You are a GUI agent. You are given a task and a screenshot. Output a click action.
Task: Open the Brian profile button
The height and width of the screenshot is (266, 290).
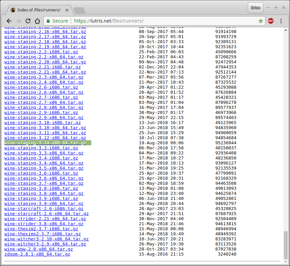(x=255, y=8)
